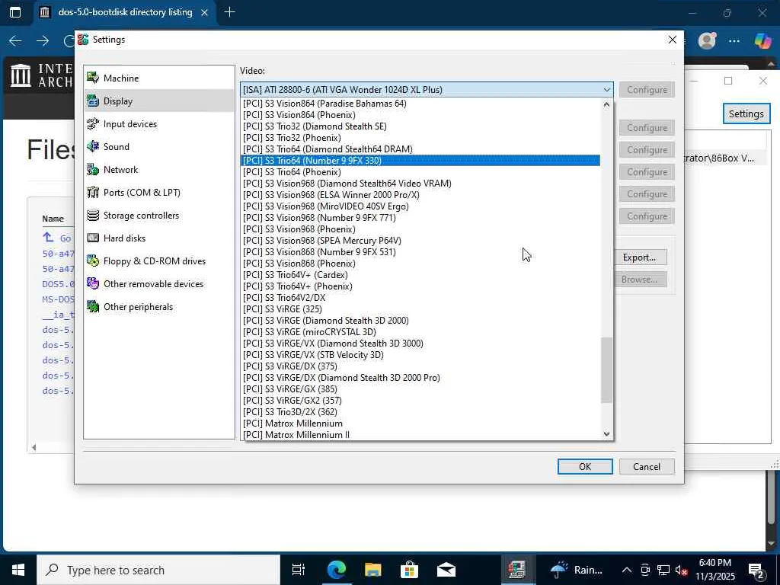Choose S3 Trio64V+ (Cardex) entry

point(420,275)
